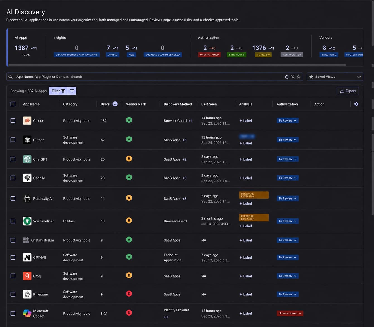The height and width of the screenshot is (327, 374).
Task: Click Pinecone's vendor rank D badge
Action: point(129,294)
